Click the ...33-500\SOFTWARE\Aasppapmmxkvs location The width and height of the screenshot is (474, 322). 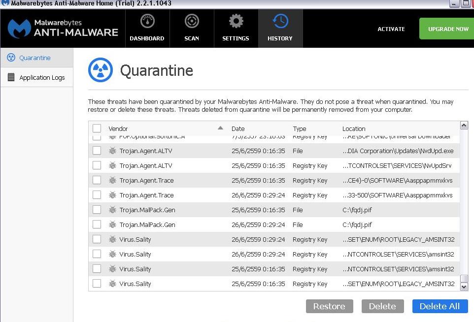398,195
